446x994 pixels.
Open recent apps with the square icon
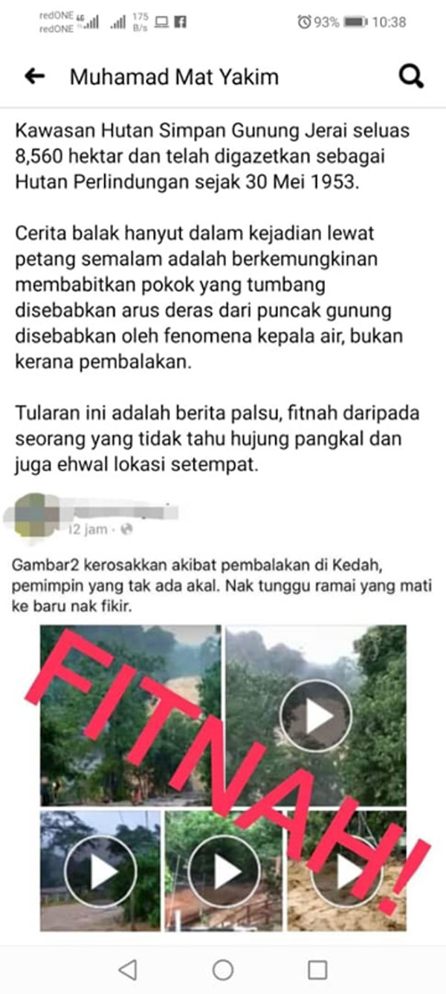[x=317, y=969]
